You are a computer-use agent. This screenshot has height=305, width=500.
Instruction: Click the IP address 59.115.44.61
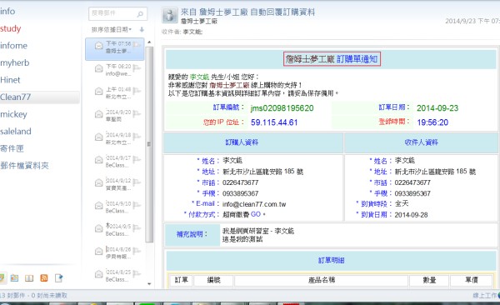tap(274, 122)
